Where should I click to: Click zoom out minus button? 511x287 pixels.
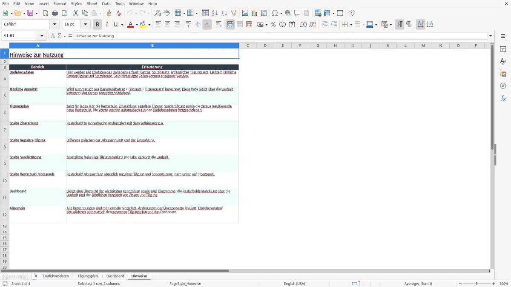click(460, 284)
